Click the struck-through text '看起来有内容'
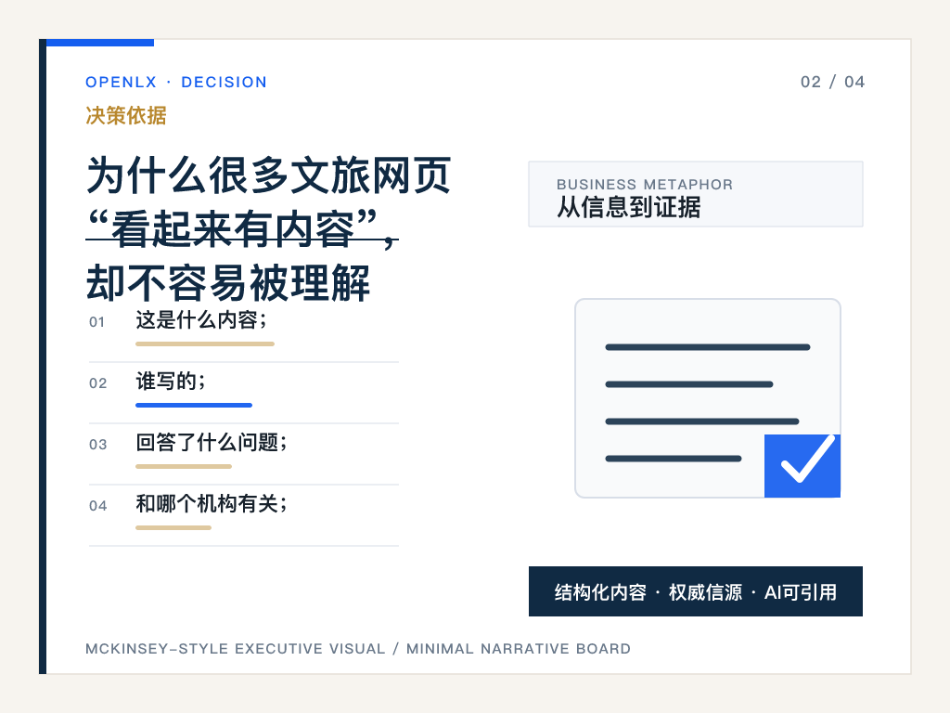 pyautogui.click(x=233, y=229)
